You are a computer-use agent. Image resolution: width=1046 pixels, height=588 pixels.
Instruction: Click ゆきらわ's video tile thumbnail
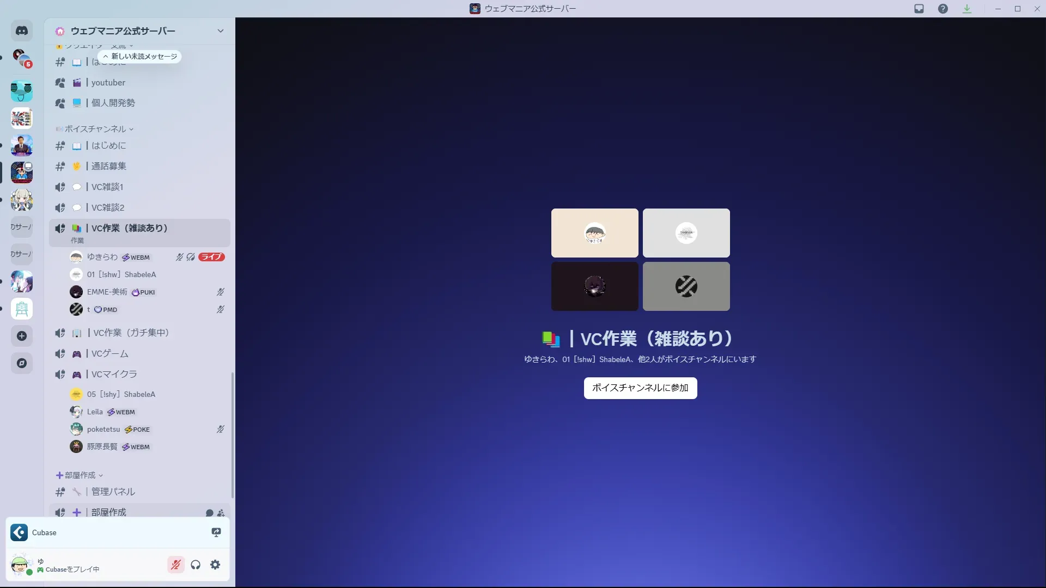[x=594, y=233]
